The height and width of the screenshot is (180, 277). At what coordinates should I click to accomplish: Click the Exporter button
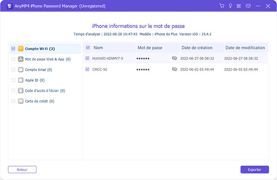(x=254, y=169)
